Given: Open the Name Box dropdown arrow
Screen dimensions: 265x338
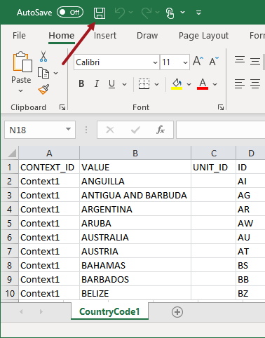Looking at the screenshot, I should [x=68, y=129].
